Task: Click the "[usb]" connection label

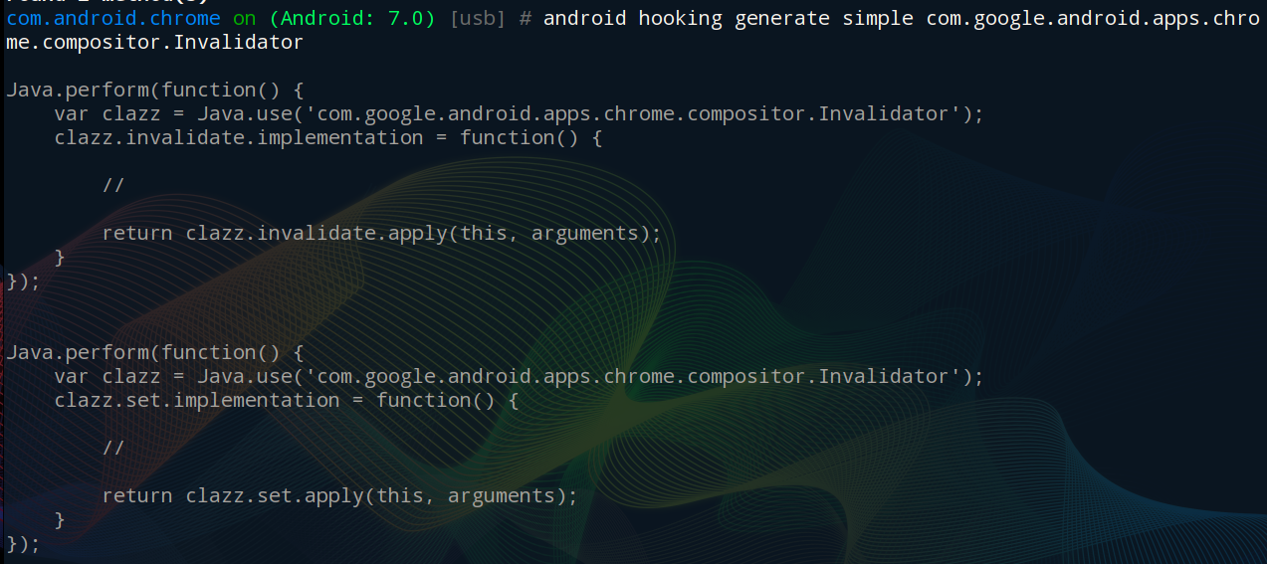Action: click(x=478, y=19)
